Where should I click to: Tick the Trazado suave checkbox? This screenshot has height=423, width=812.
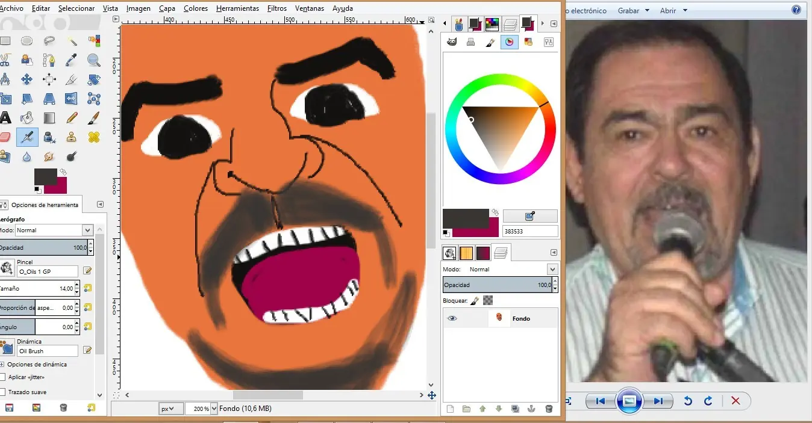tap(3, 392)
